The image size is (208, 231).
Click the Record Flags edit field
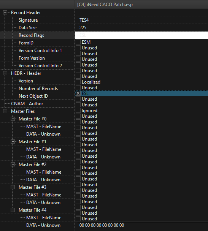[x=141, y=35]
